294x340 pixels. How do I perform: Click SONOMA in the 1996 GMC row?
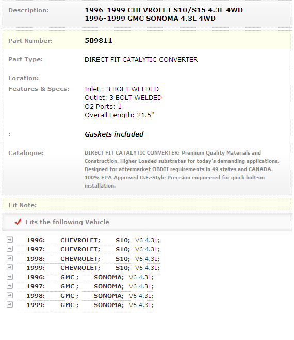click(x=108, y=277)
